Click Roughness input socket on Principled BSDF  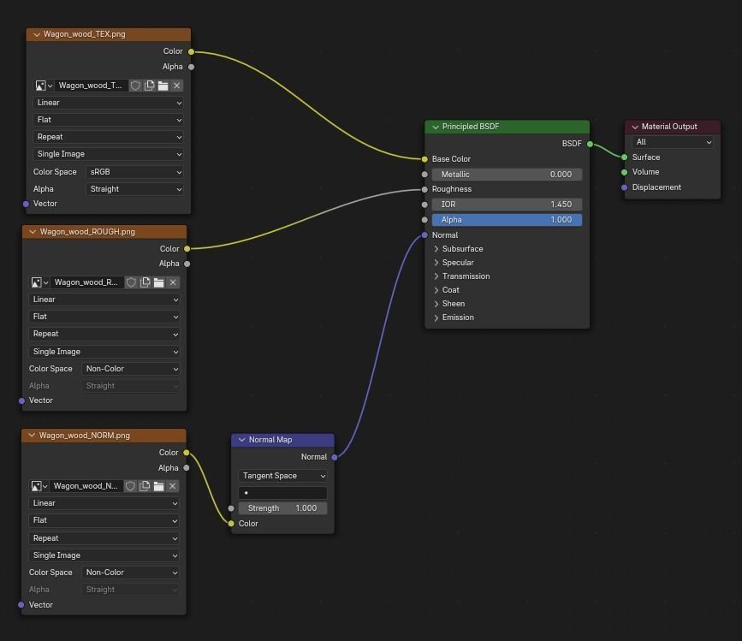(424, 189)
